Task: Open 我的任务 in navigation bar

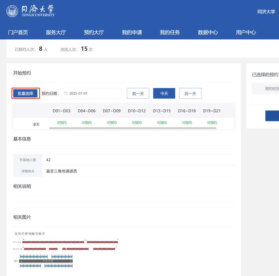Action: pos(170,32)
